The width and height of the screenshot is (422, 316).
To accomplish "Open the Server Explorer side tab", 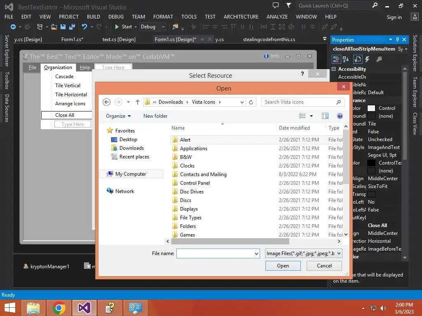I will tap(7, 51).
